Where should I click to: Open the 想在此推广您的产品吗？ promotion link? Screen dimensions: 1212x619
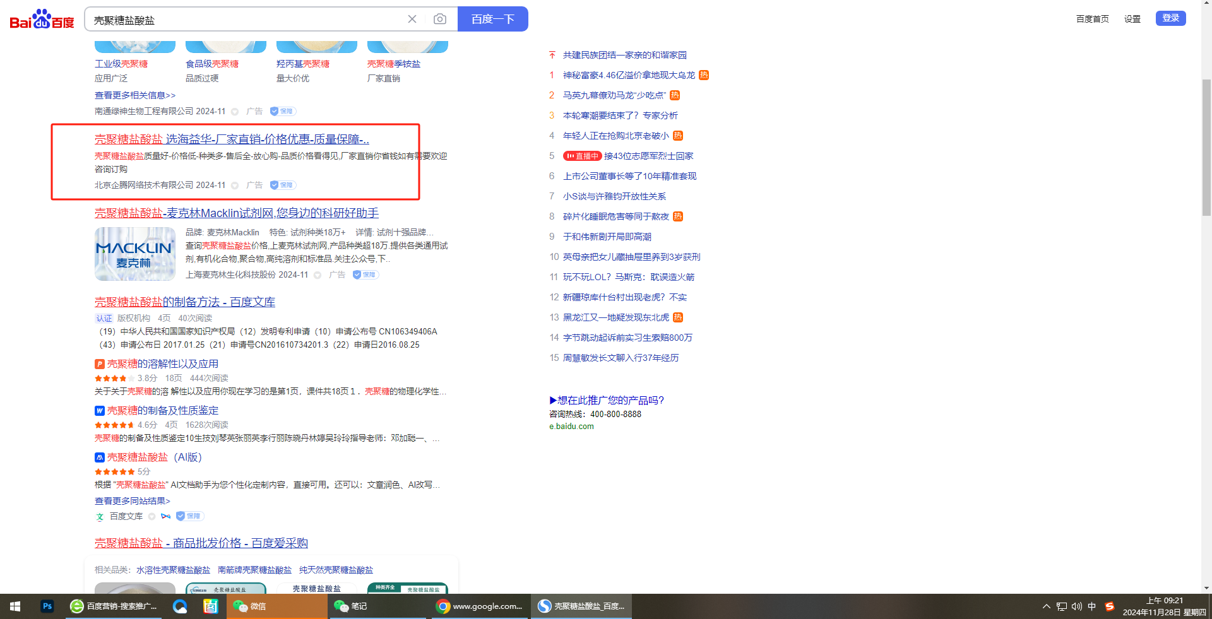[607, 400]
